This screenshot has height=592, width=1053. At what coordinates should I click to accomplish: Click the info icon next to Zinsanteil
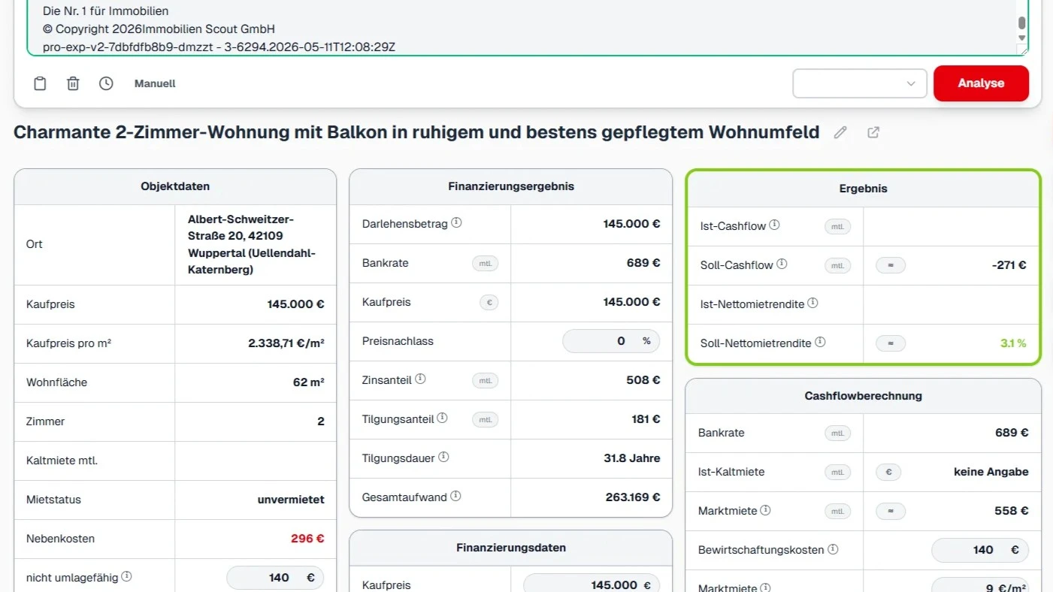click(x=420, y=379)
